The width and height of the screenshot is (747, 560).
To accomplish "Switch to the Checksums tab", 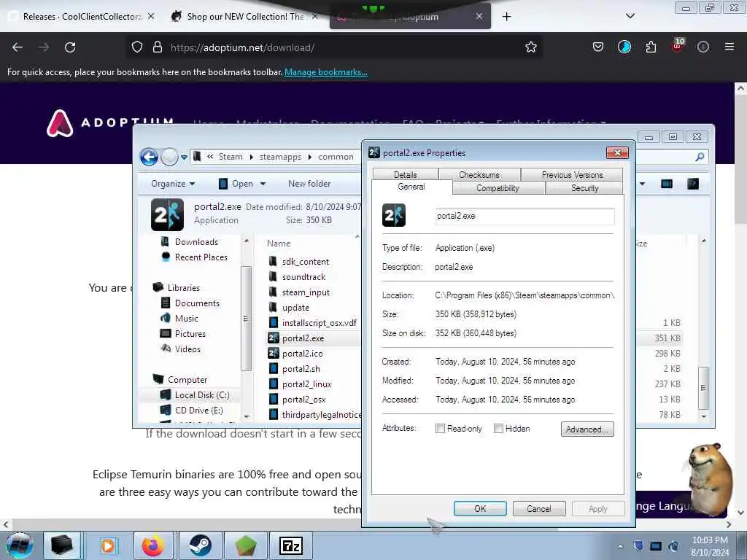I will click(x=479, y=175).
